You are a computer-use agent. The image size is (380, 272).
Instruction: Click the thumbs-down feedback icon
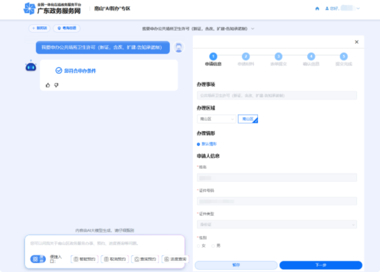coord(56,85)
